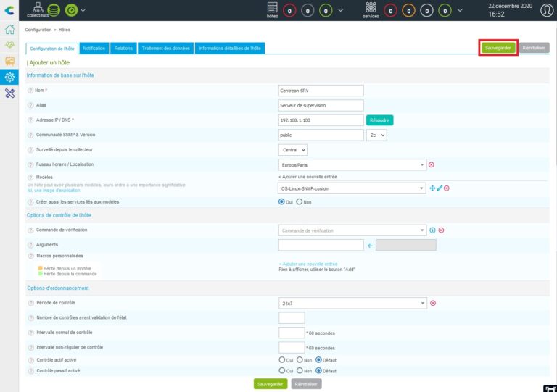
Task: Click the collecteurs pollers icon
Action: click(x=38, y=10)
